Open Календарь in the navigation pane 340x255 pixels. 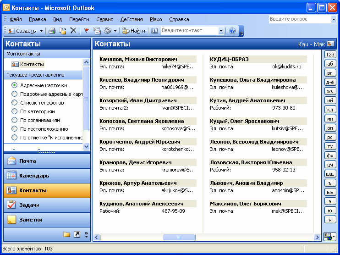[47, 176]
